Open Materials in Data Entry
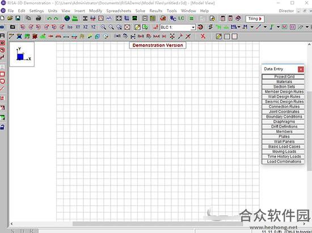Image resolution: width=312 pixels, height=233 pixels. [x=283, y=81]
